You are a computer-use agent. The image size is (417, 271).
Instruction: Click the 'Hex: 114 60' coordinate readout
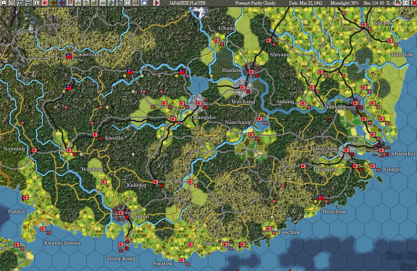point(374,3)
